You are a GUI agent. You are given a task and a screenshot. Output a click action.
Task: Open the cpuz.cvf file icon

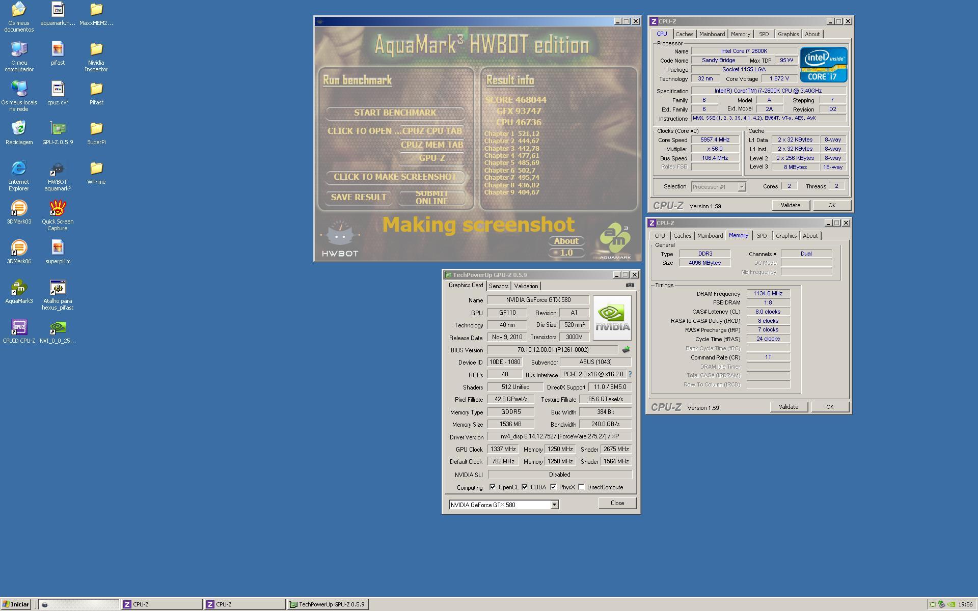click(58, 93)
